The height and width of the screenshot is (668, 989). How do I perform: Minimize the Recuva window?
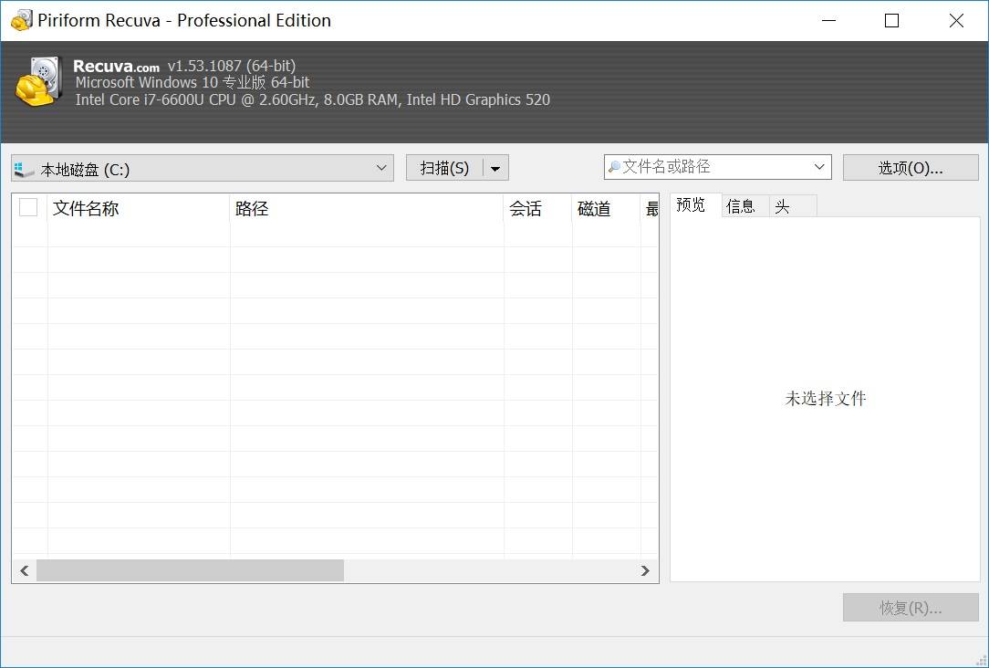point(828,20)
